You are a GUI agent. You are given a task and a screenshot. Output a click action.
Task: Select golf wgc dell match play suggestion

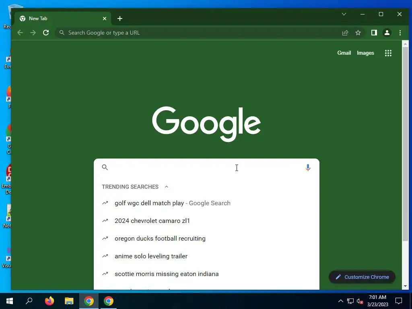tap(206, 203)
